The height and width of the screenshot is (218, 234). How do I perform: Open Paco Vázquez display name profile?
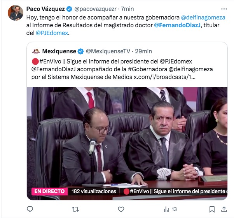click(x=45, y=9)
